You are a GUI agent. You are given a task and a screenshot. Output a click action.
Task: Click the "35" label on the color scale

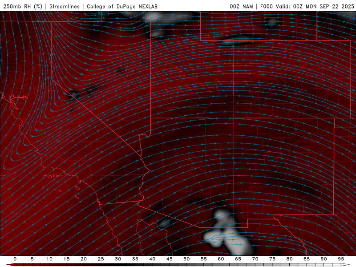click(135, 259)
